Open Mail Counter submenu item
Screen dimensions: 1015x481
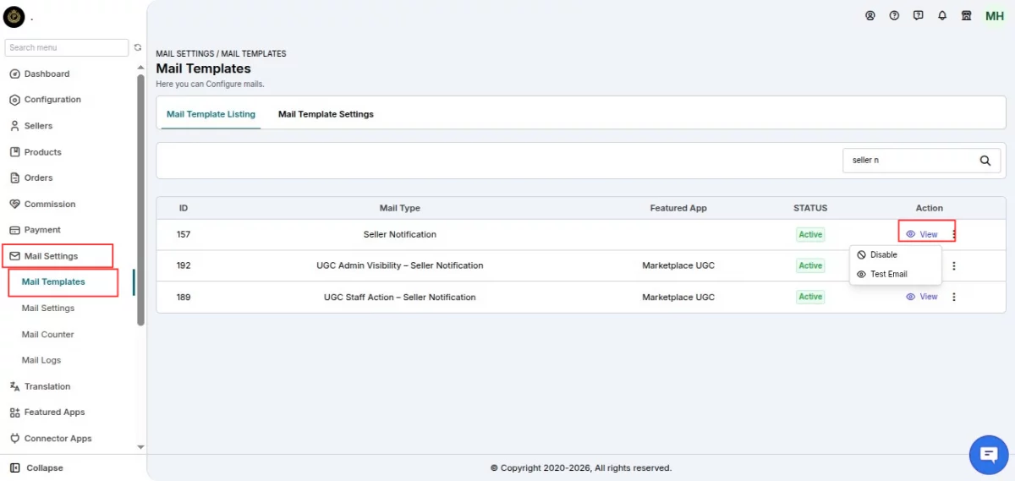[x=48, y=335]
